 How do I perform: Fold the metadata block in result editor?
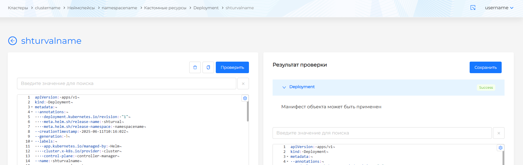tap(288, 157)
